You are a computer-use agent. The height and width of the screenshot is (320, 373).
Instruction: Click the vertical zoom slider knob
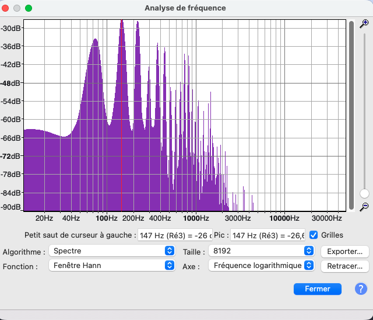click(x=364, y=193)
